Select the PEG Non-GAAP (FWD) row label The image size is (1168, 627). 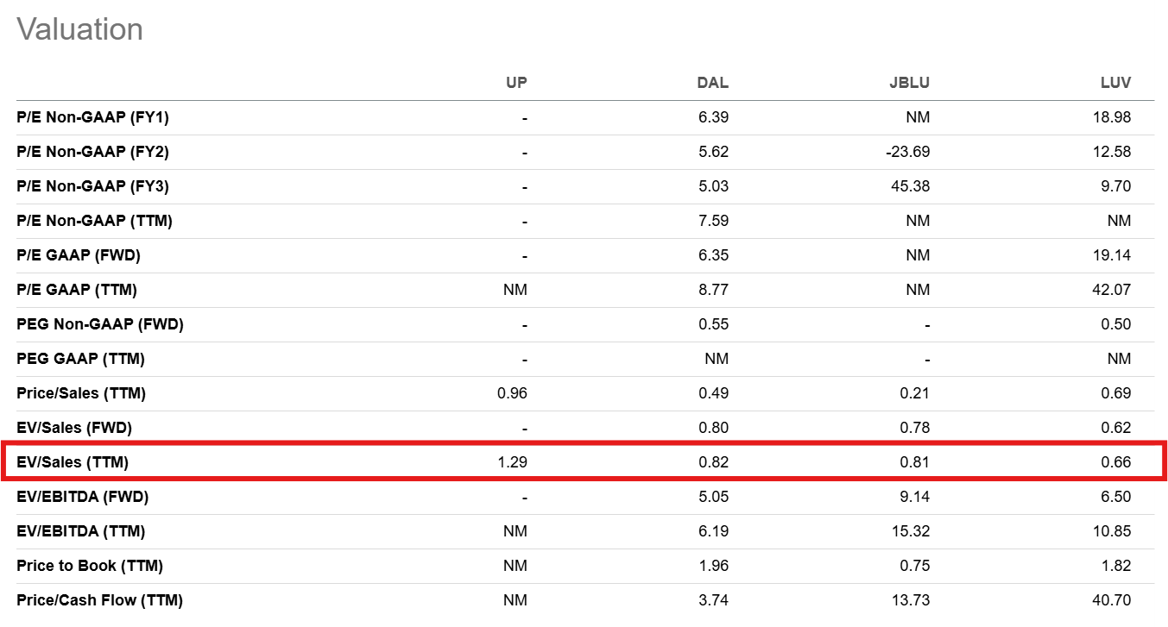(x=100, y=324)
